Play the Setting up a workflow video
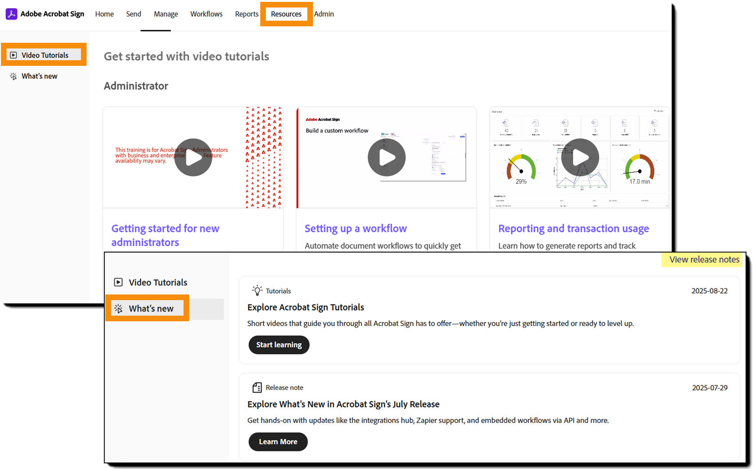753x469 pixels. point(386,157)
